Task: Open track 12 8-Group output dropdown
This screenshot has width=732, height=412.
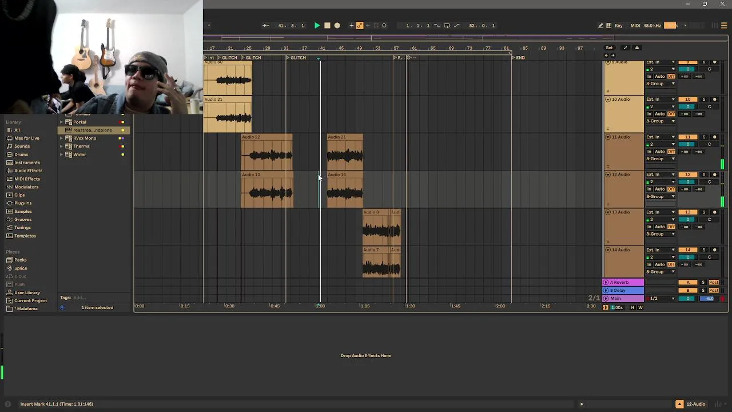Action: [x=661, y=196]
